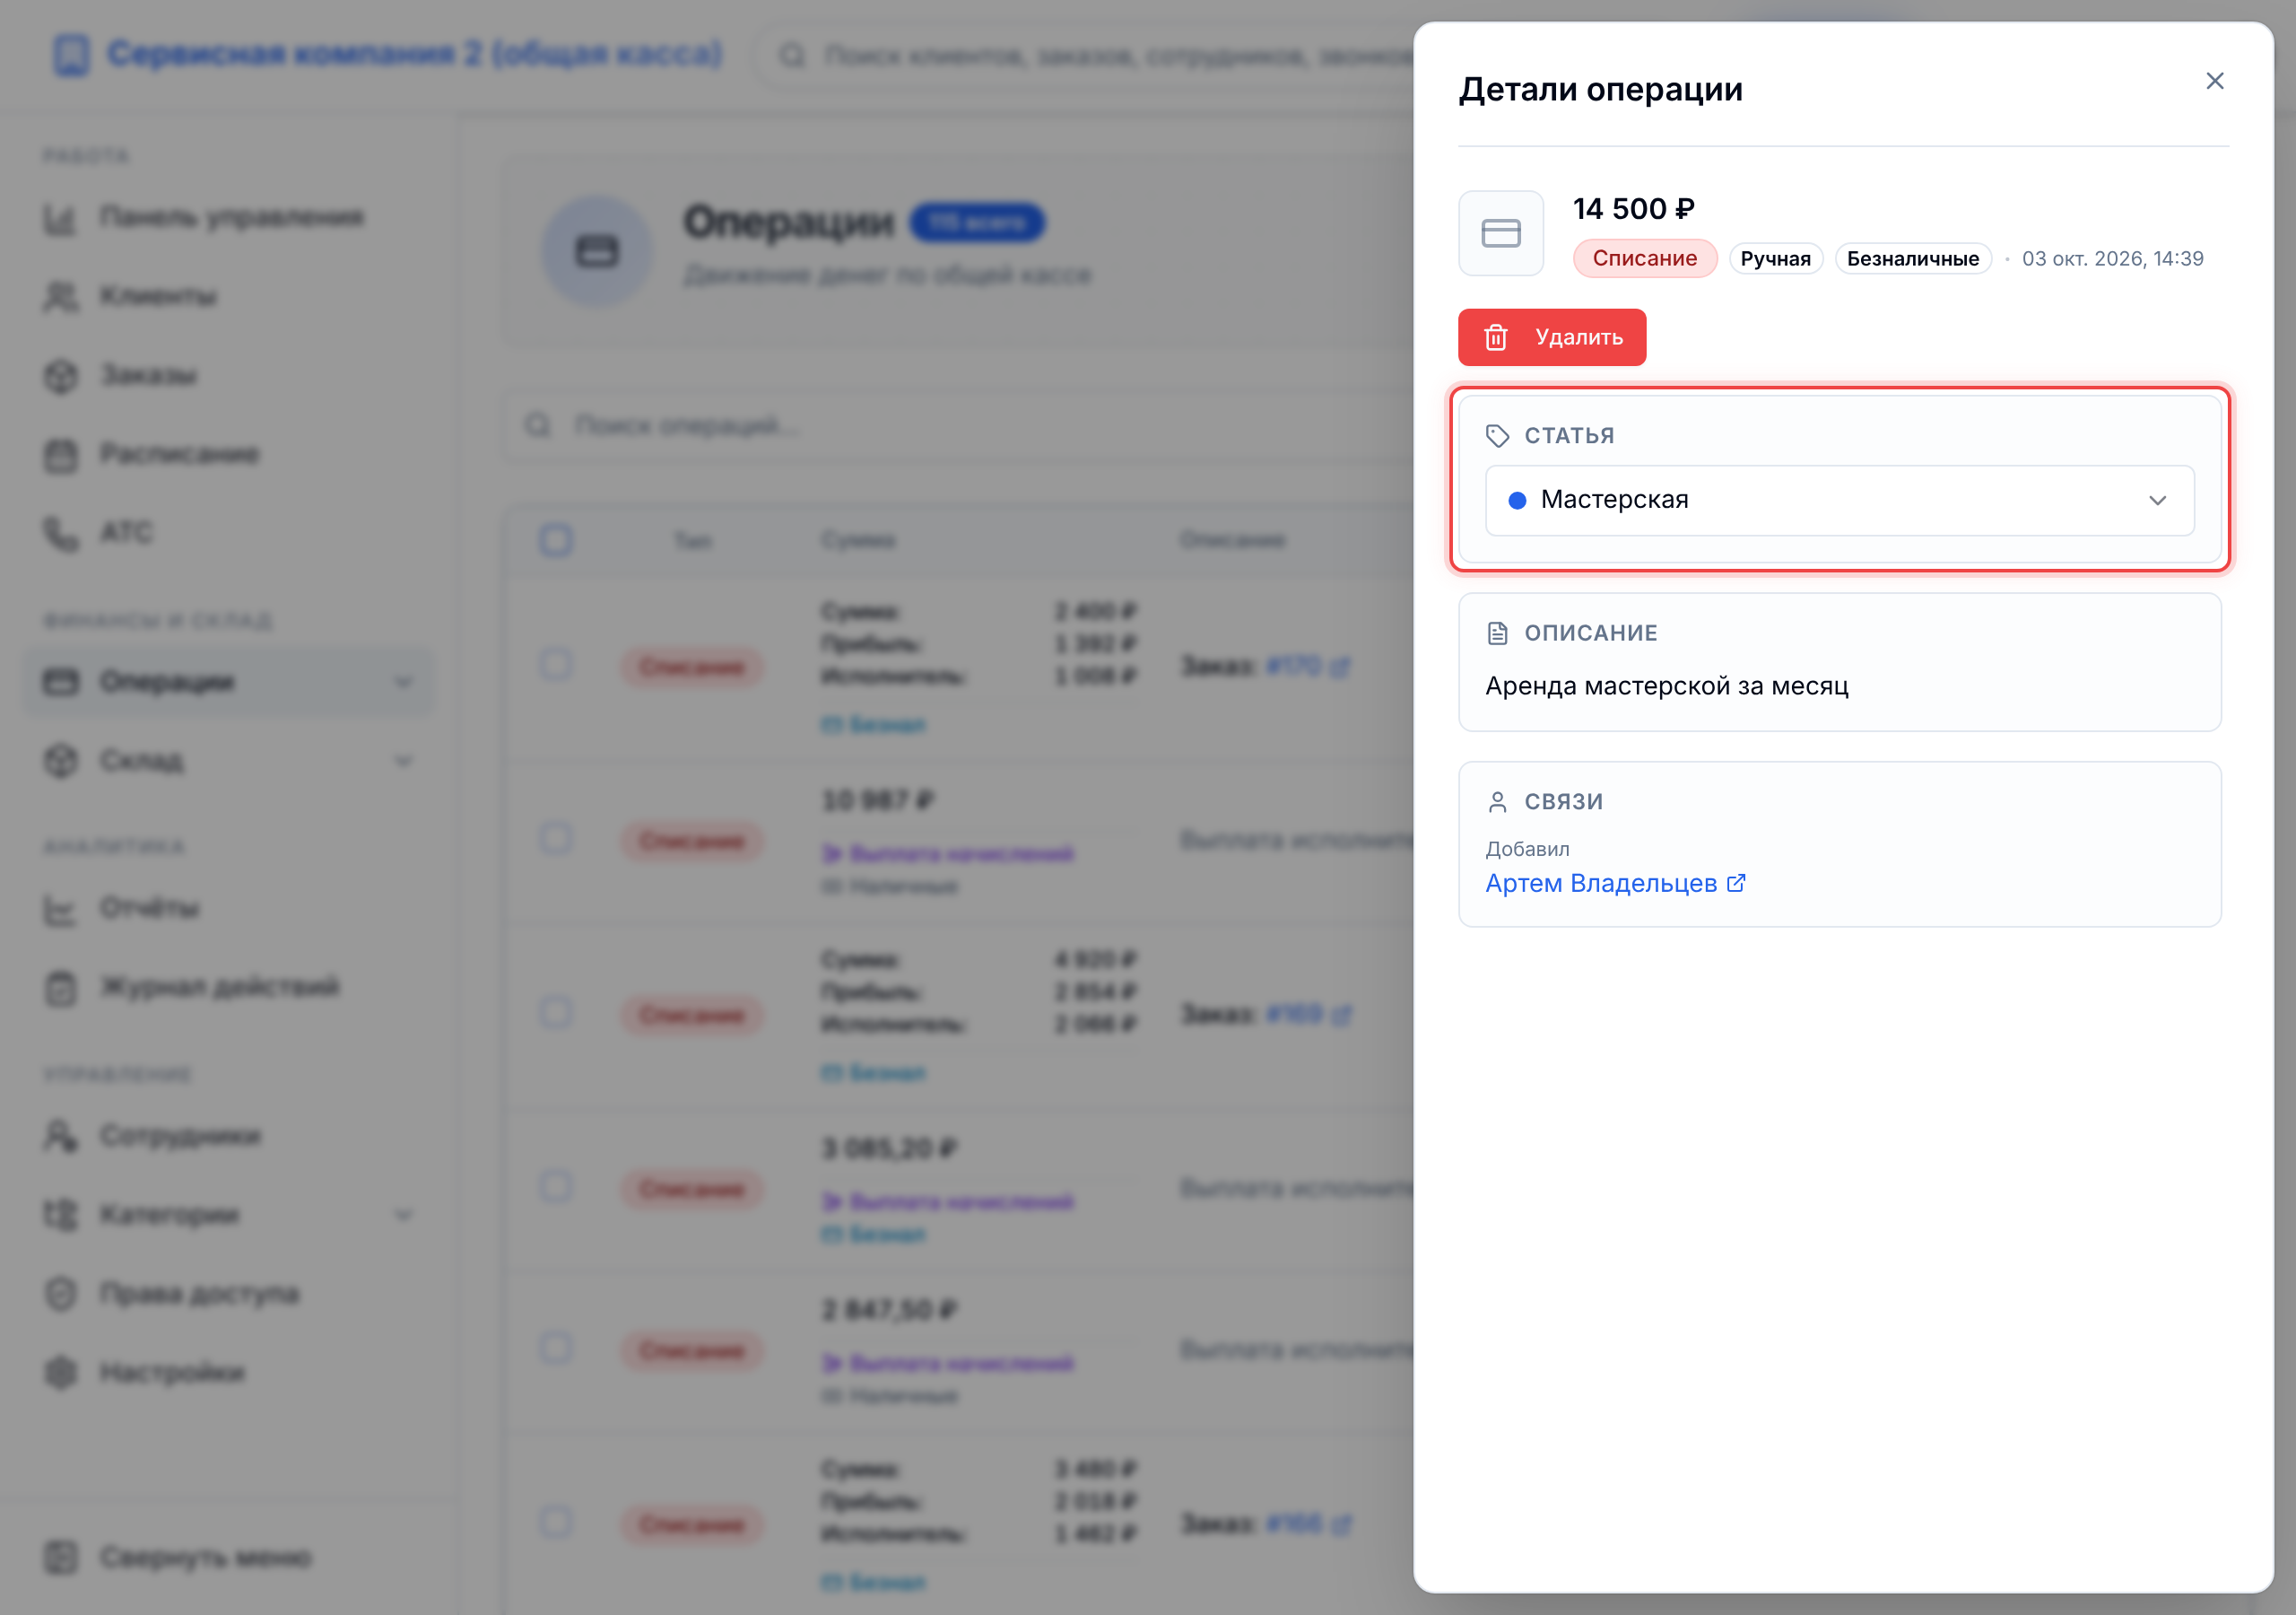
Task: Toggle the select-all checkbox in table header
Action: [x=556, y=540]
